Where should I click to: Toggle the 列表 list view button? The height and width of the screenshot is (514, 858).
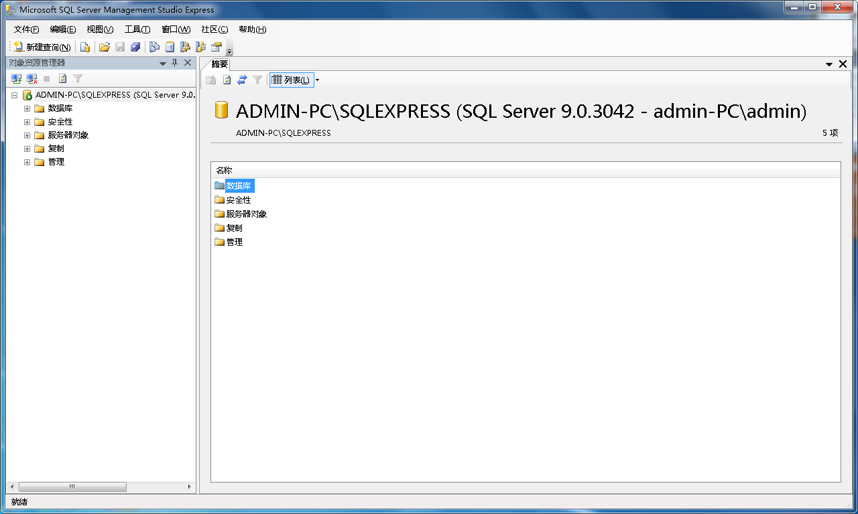tap(292, 80)
